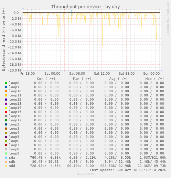Click sdb max value 1.46k/ 45.44k
This screenshot has width=171, height=178.
coord(153,162)
